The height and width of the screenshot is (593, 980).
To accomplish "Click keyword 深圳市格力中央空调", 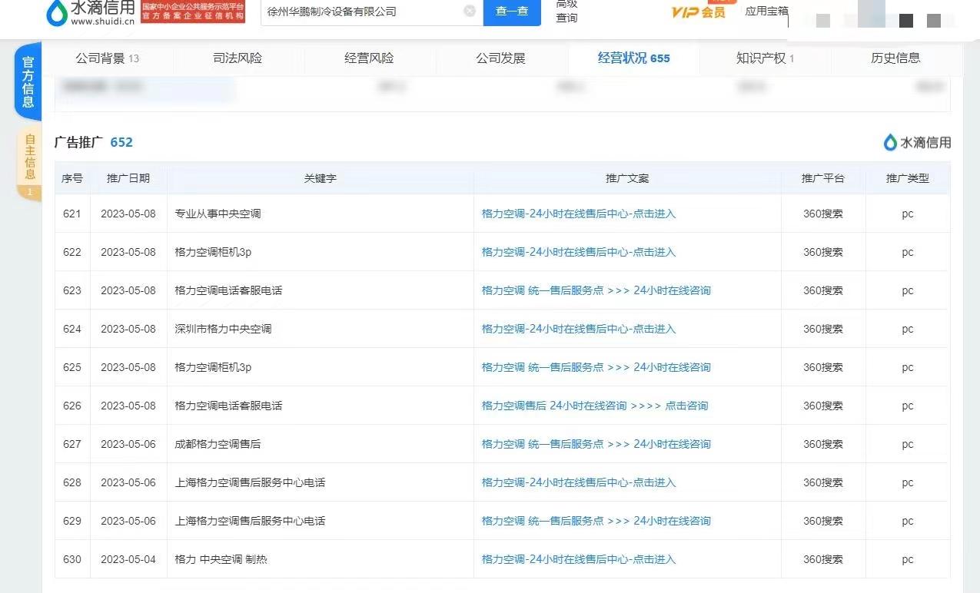I will coord(223,329).
